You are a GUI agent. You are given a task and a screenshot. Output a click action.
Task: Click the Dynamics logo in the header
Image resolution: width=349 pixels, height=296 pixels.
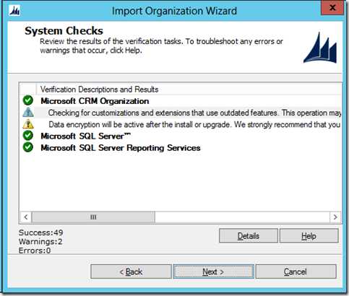pyautogui.click(x=320, y=48)
